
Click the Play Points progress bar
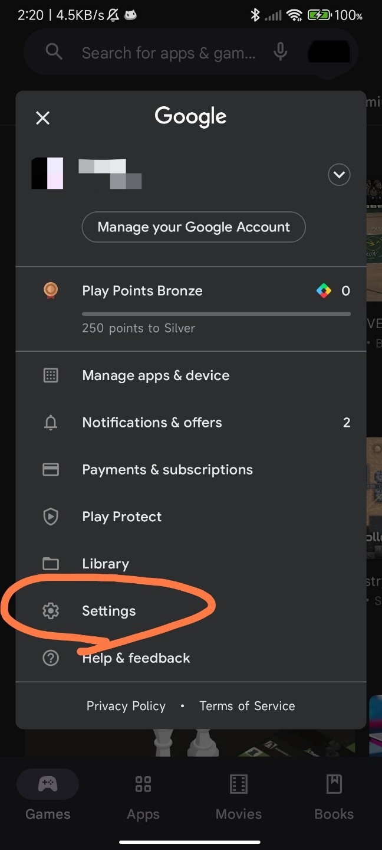(216, 314)
